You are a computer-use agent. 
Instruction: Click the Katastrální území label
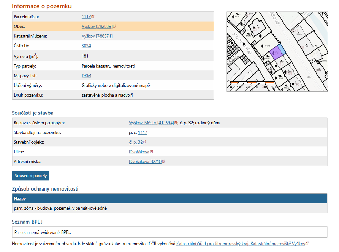coord(31,36)
